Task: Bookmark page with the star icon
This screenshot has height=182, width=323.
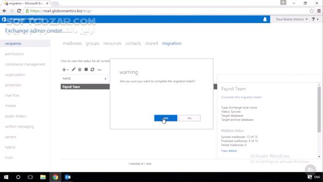Action: tap(311, 11)
